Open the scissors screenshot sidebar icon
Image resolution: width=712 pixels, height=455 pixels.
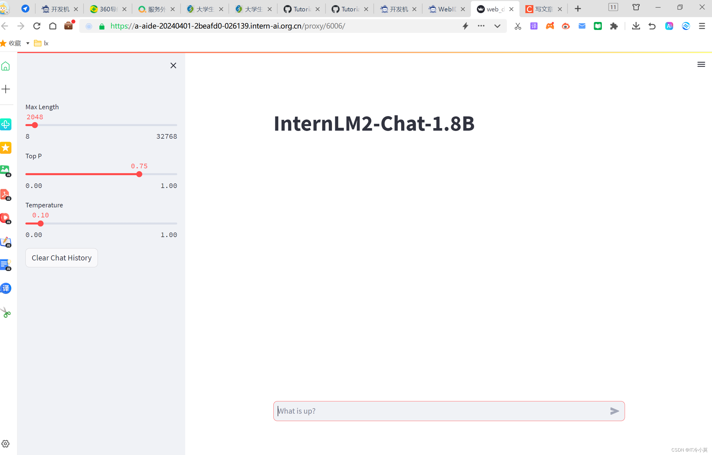click(6, 312)
